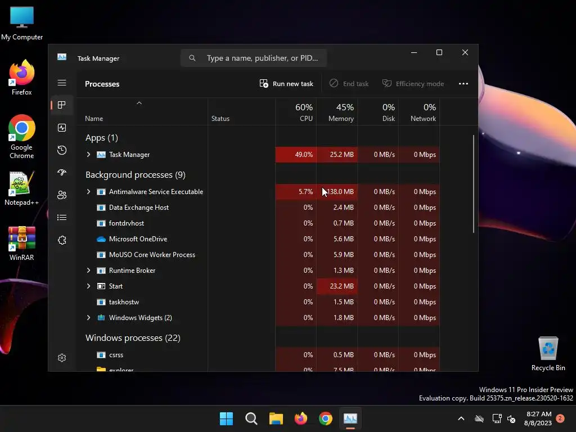Open the Google Chrome desktop shortcut
Viewport: 576px width, 432px height.
tap(22, 137)
